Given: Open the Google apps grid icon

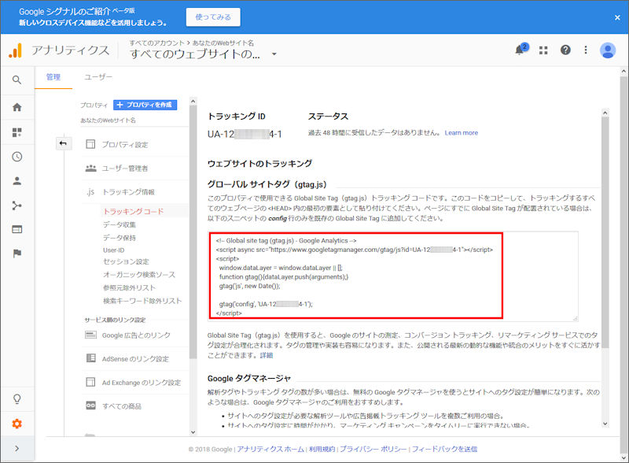Looking at the screenshot, I should coord(543,50).
